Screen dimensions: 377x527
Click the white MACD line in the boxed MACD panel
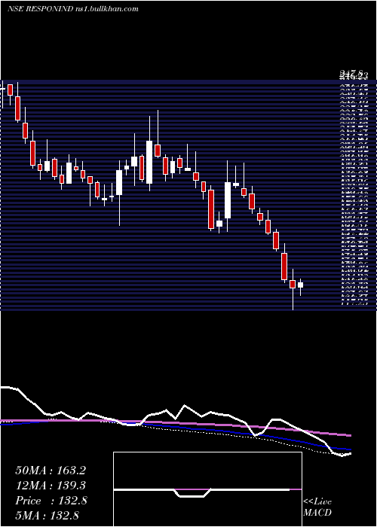202,491
